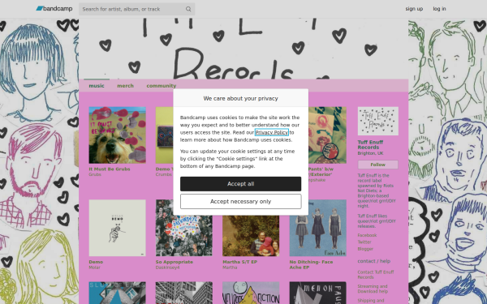Click the Records banner header image
The height and width of the screenshot is (304, 487).
point(243,49)
